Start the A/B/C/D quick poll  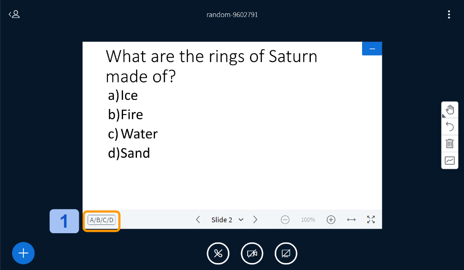click(x=101, y=220)
